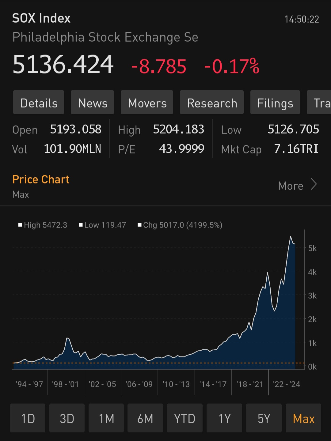This screenshot has width=331, height=441.
Task: Open the Details tab
Action: coord(39,102)
